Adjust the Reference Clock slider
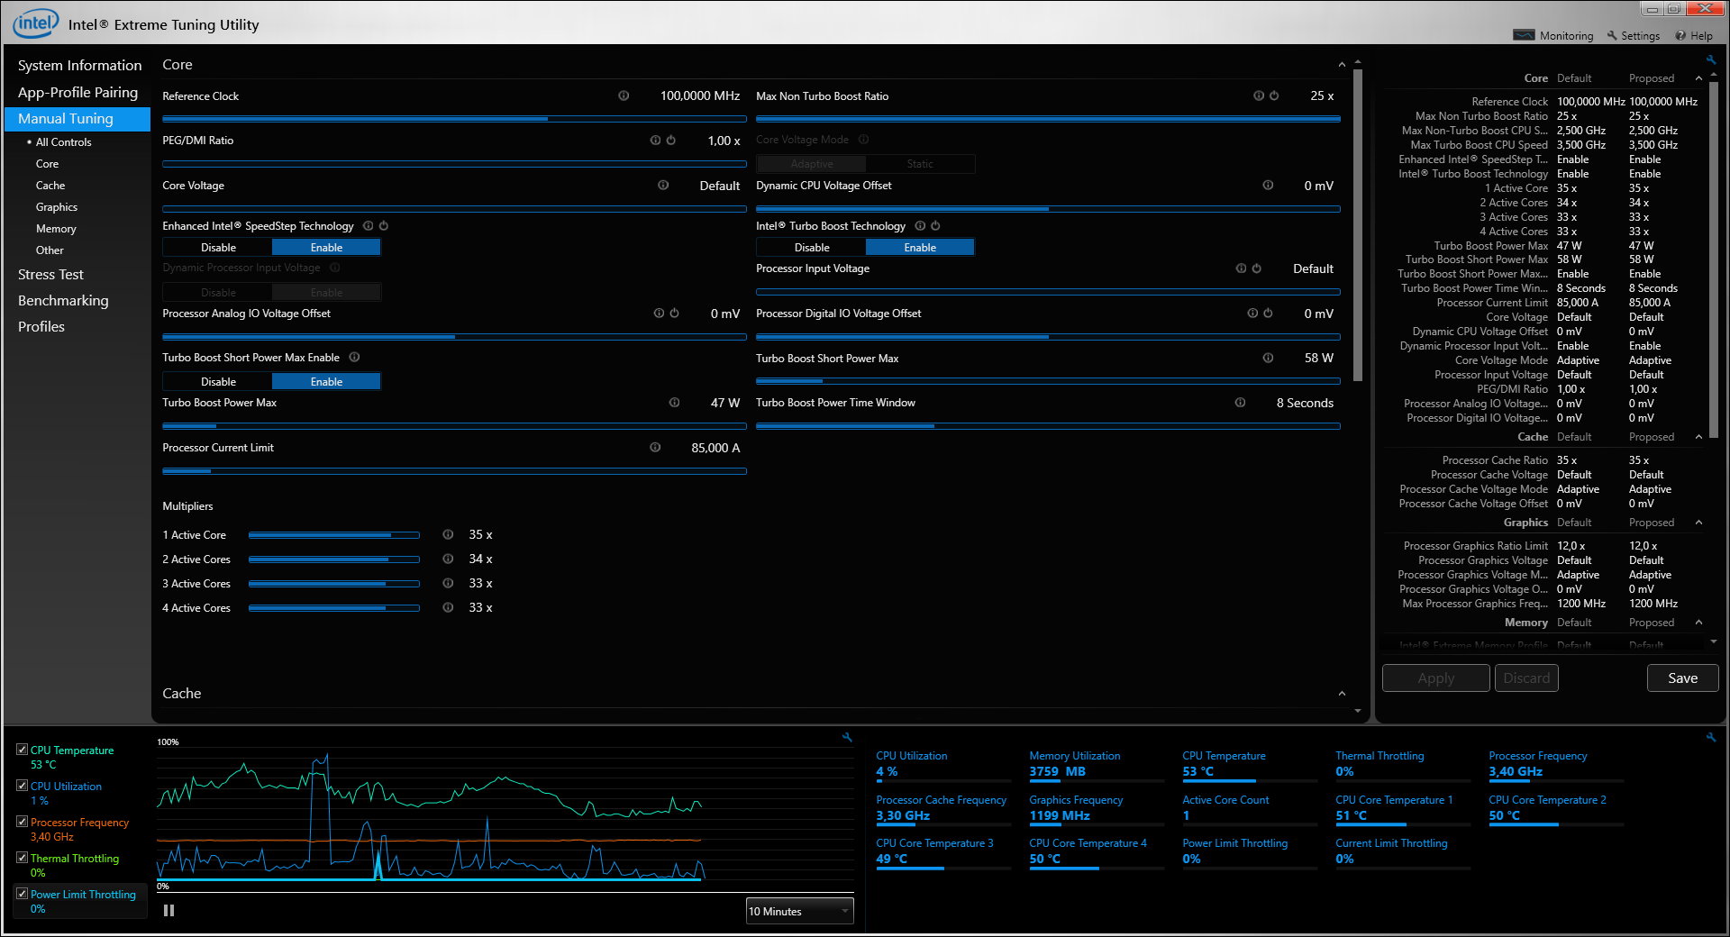1730x937 pixels. pyautogui.click(x=454, y=119)
